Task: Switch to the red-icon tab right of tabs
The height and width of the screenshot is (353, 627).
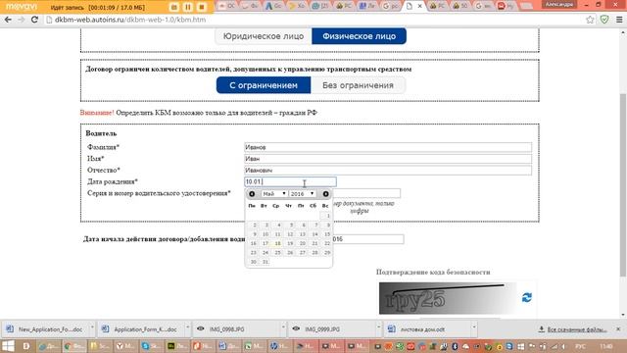Action: point(506,6)
